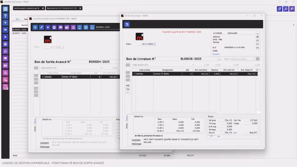Remove the 'Num Document commence par BL' filter

(x=43, y=8)
